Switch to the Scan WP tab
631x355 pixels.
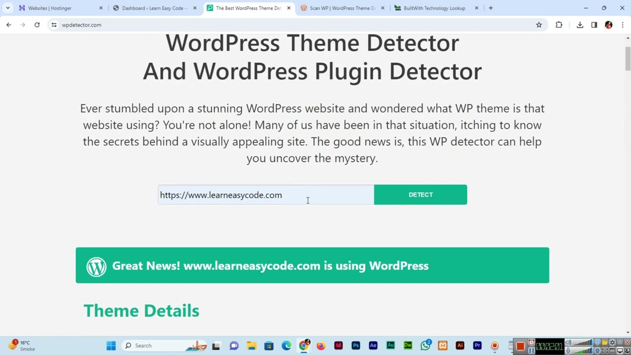pos(342,8)
